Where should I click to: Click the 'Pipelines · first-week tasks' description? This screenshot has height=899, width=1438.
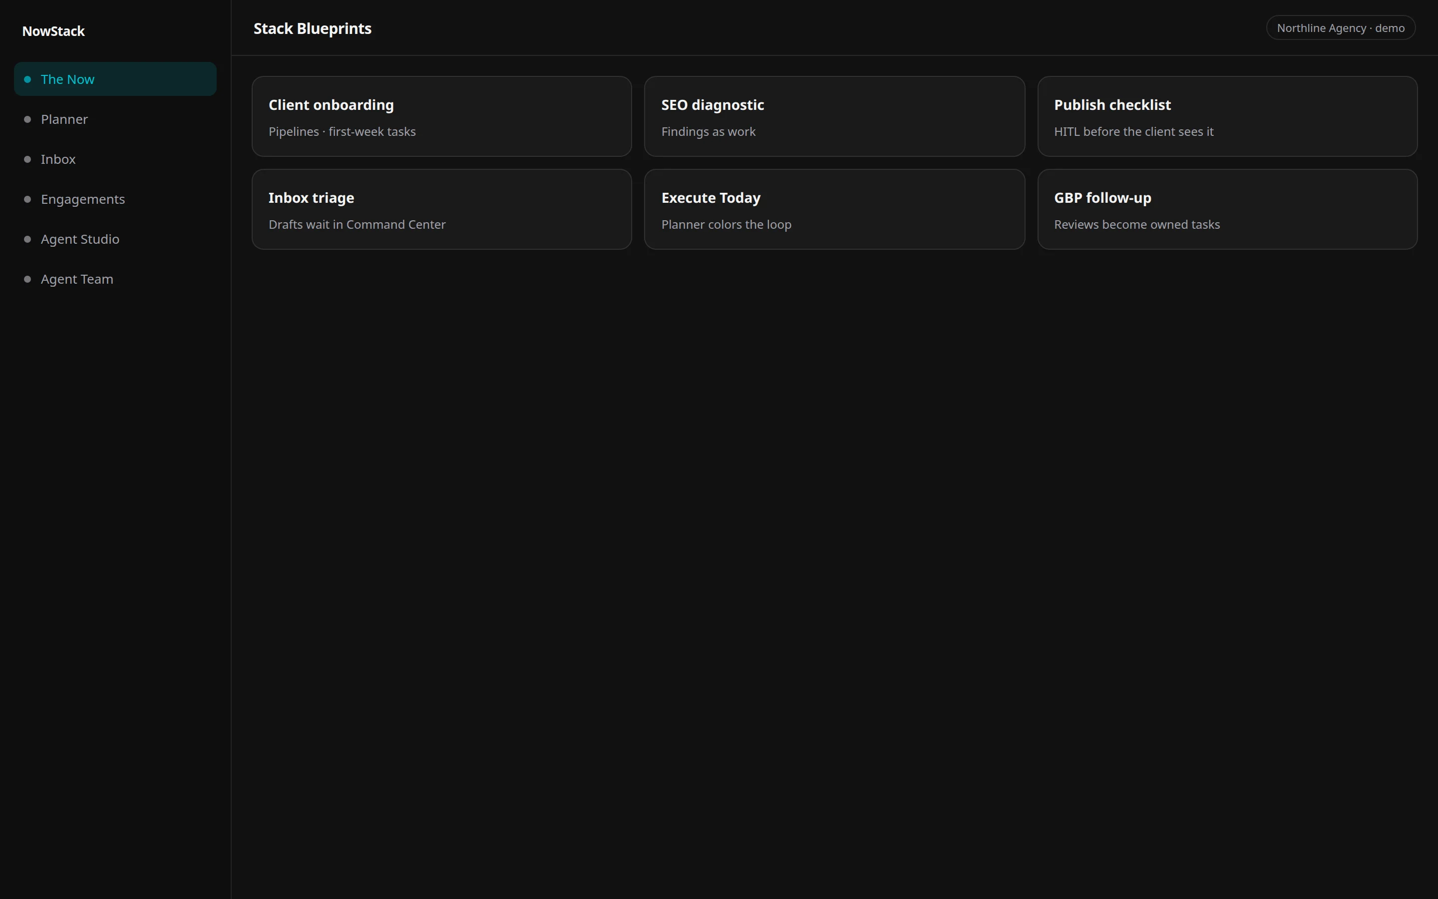[342, 131]
